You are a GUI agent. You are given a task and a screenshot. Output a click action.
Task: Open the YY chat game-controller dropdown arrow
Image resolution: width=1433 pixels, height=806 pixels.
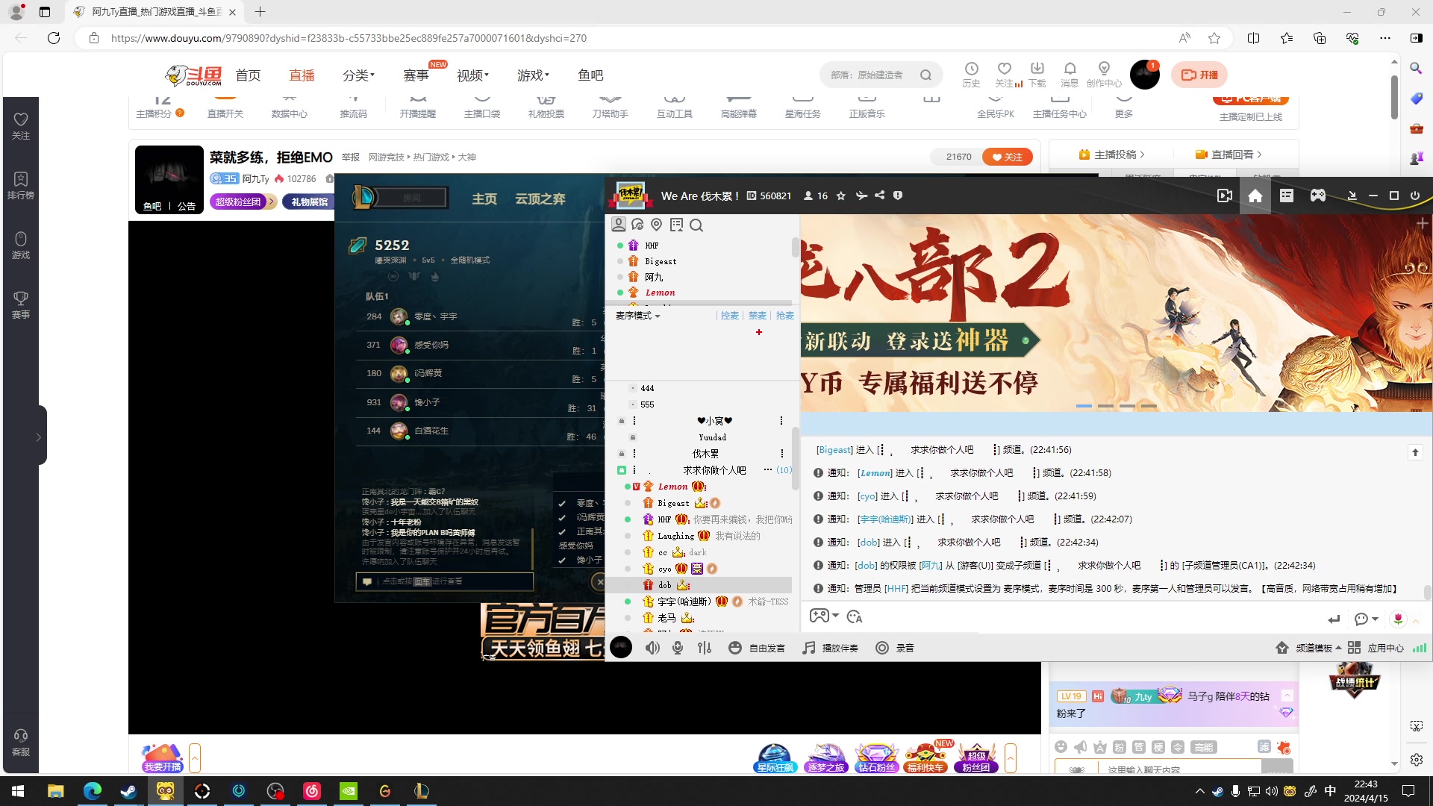coord(835,616)
